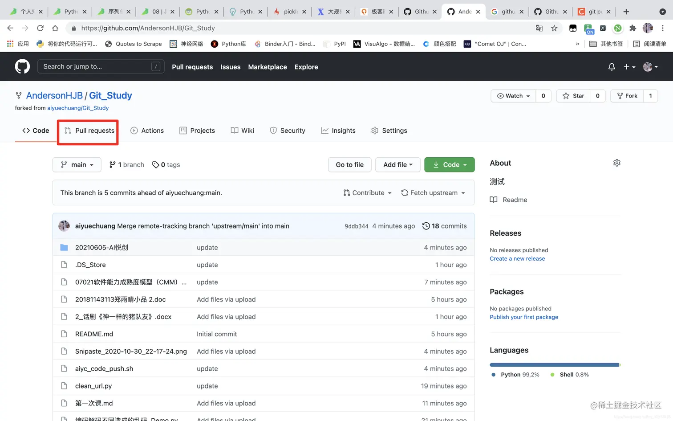Screen dimensions: 673x421
Task: Open the notifications bell
Action: tap(612, 67)
